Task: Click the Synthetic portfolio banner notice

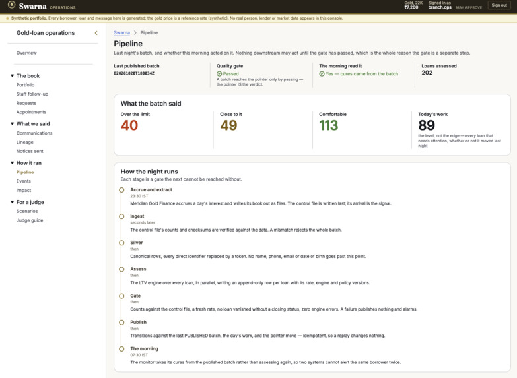Action: [x=177, y=18]
